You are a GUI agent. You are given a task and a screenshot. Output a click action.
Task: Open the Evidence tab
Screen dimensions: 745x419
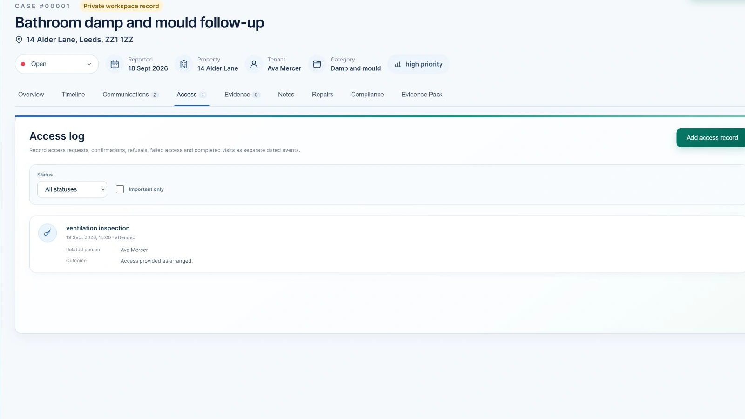pyautogui.click(x=242, y=95)
